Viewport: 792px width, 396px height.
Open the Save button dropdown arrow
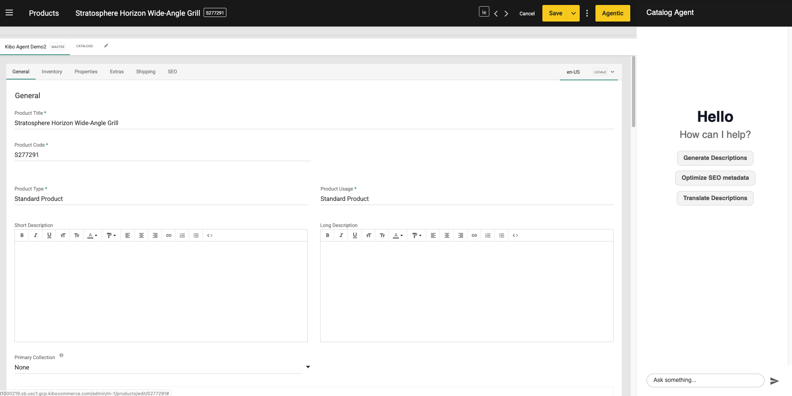pos(573,13)
